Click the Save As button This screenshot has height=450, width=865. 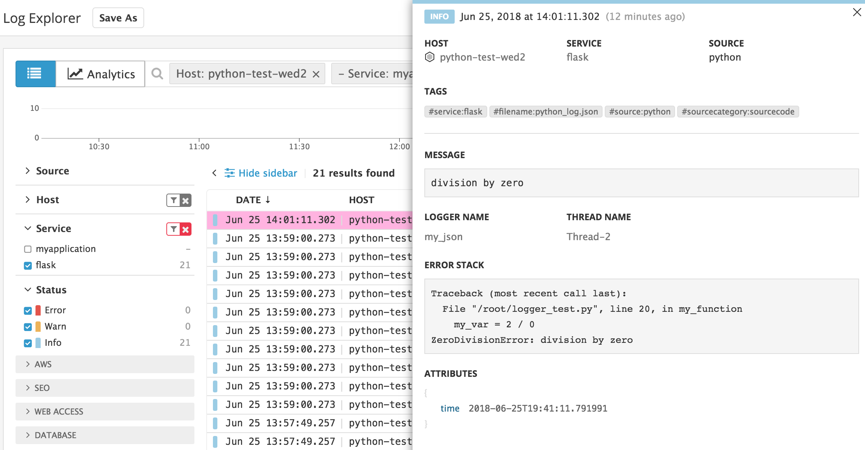pyautogui.click(x=118, y=17)
